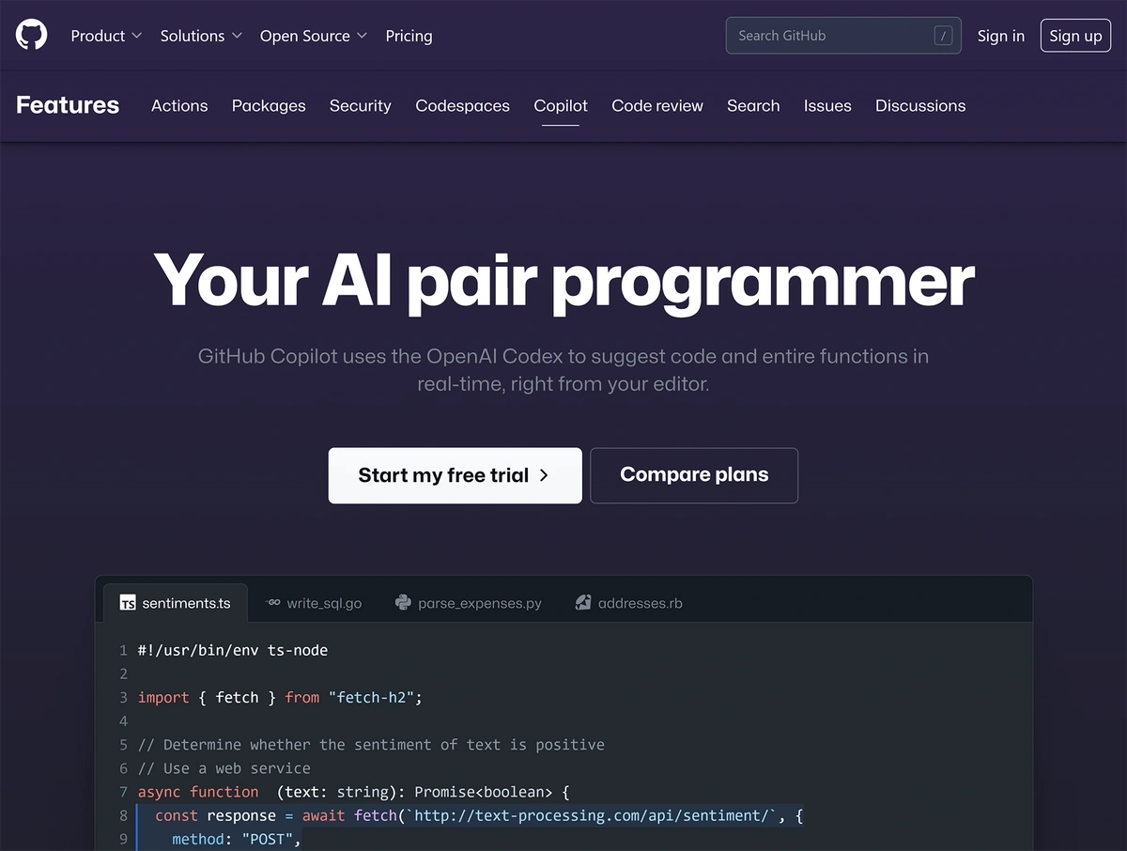This screenshot has width=1127, height=851.
Task: Expand the Solutions dropdown menu
Action: 200,36
